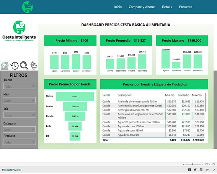Viewport: 217px width, 174px height.
Task: Click the shopping cart logo in header
Action: tap(27, 7)
